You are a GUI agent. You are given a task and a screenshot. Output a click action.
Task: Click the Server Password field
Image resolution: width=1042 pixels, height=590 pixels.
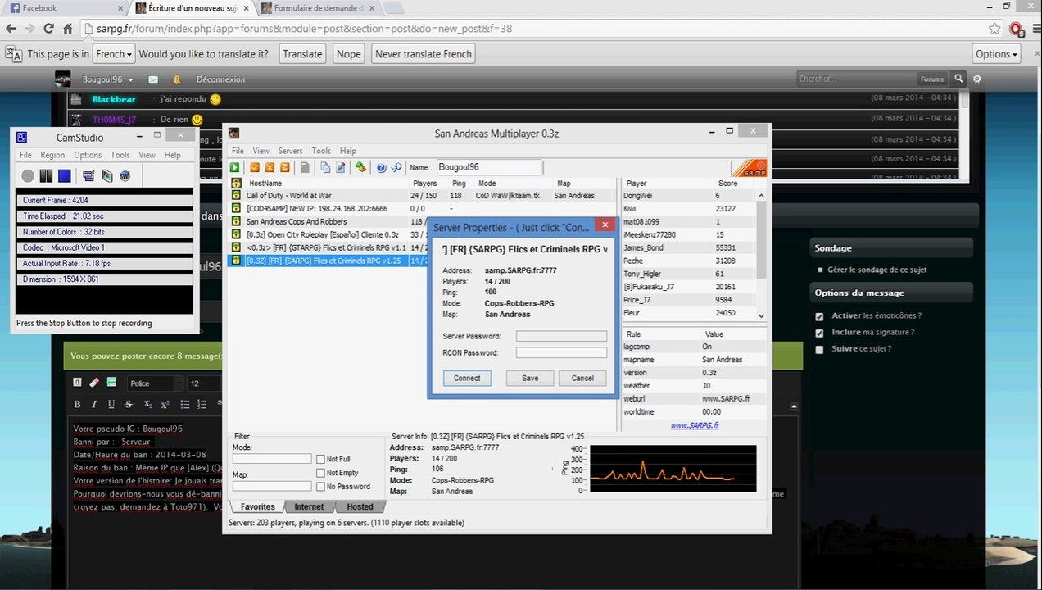[561, 336]
